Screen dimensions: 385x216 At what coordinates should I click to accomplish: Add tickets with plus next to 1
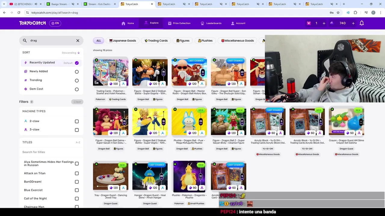click(324, 23)
